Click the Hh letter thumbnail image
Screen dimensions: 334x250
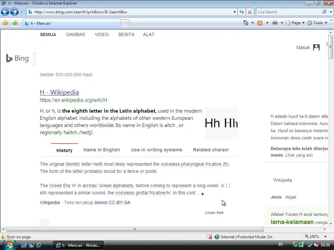[221, 123]
